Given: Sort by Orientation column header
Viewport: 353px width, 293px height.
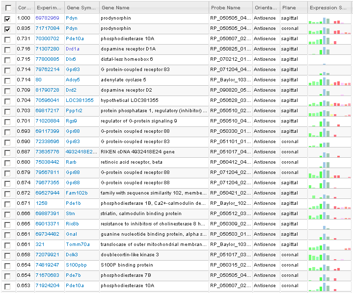Looking at the screenshot, I should tap(266, 8).
